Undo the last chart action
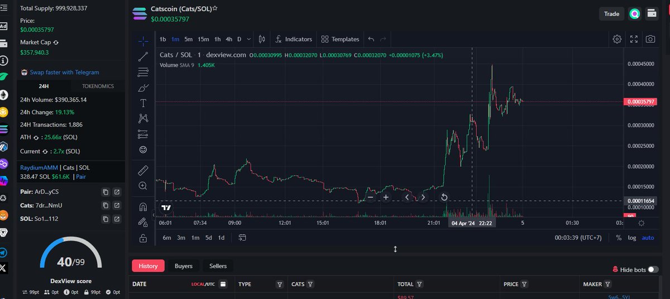The height and width of the screenshot is (299, 670). tap(371, 39)
